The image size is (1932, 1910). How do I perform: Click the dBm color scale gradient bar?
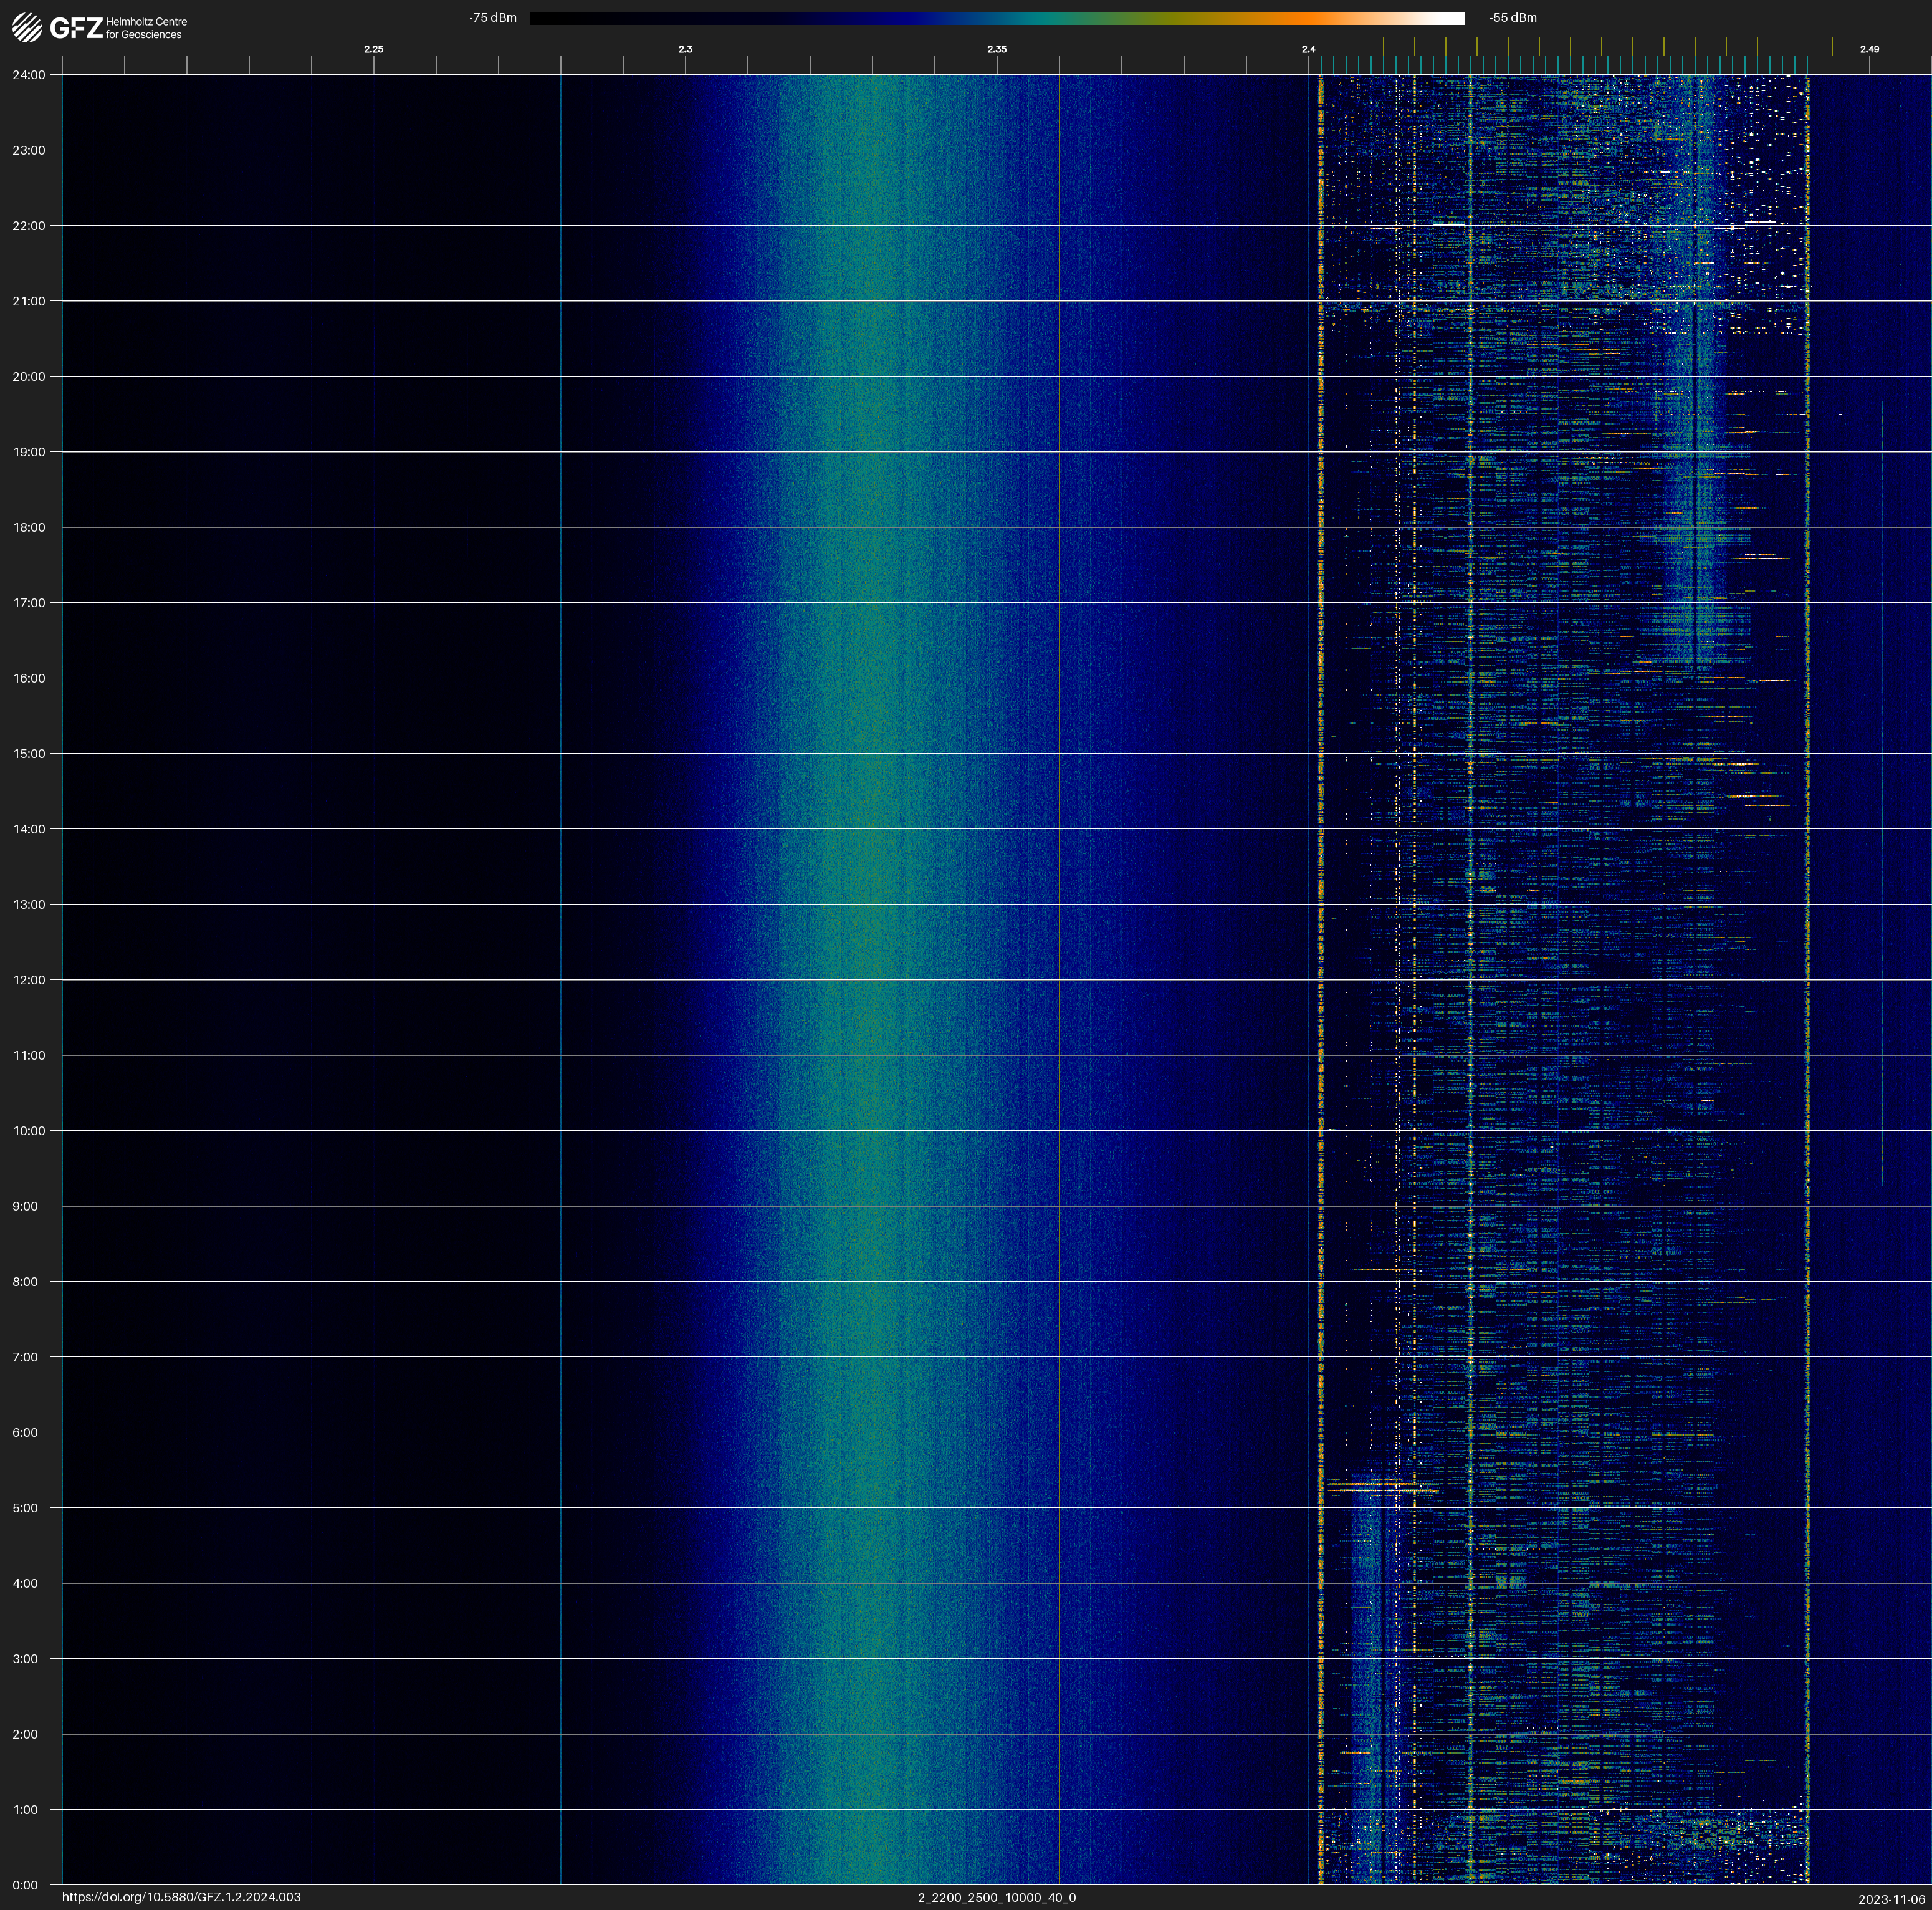click(996, 18)
